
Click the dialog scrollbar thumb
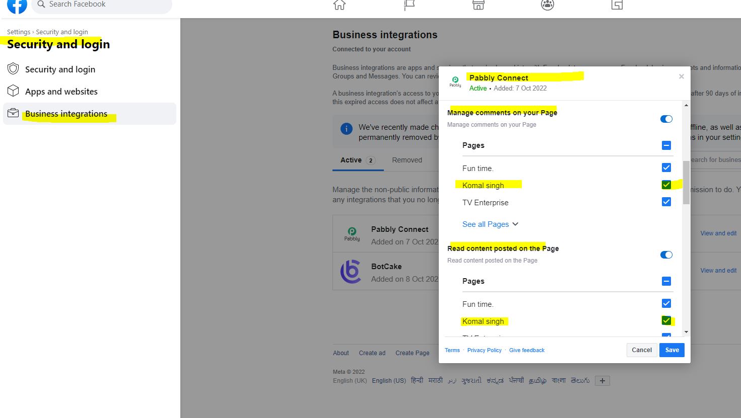click(686, 182)
